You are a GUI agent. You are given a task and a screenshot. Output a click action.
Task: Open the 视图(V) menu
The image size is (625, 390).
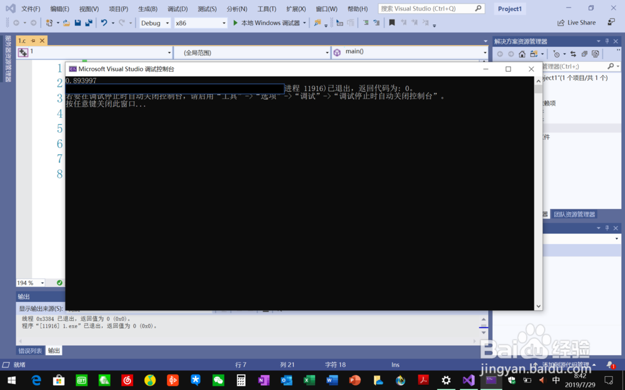pos(89,9)
